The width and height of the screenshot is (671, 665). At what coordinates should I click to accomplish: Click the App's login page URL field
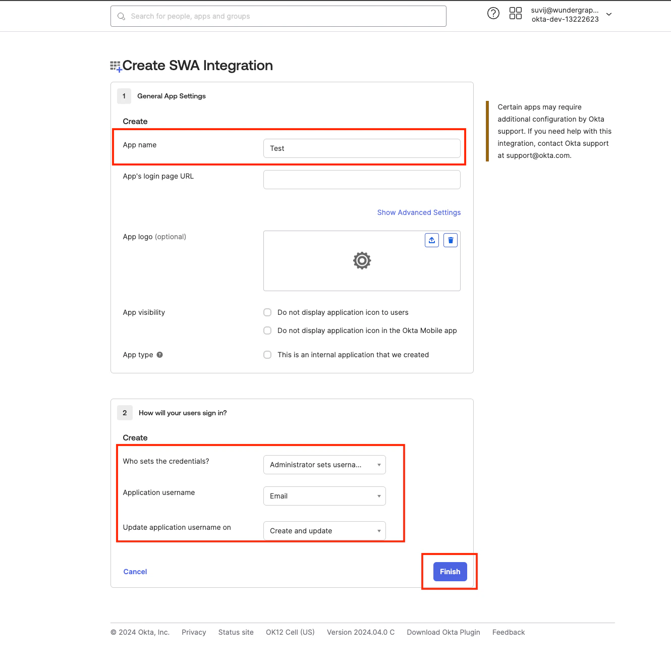(x=361, y=180)
